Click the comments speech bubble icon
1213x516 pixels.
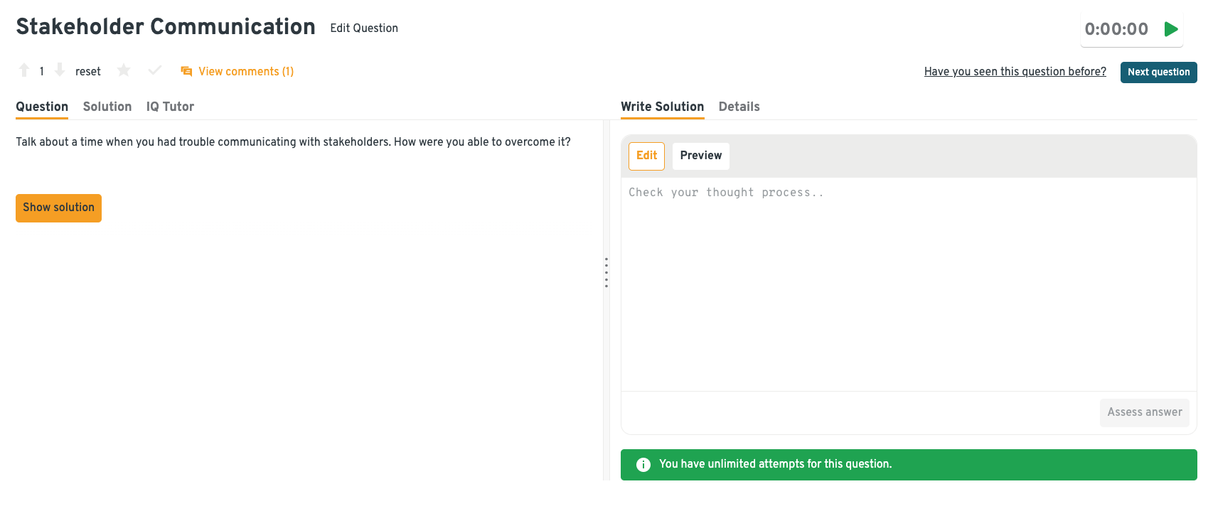186,71
